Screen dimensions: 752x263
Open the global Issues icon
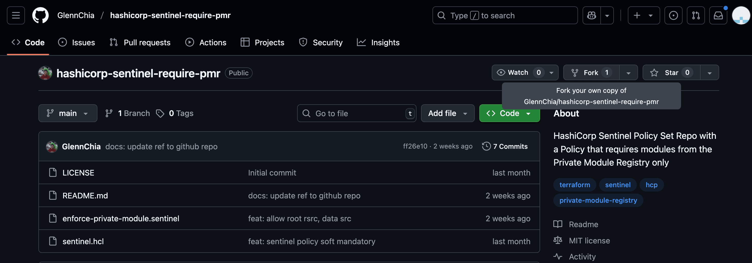673,15
